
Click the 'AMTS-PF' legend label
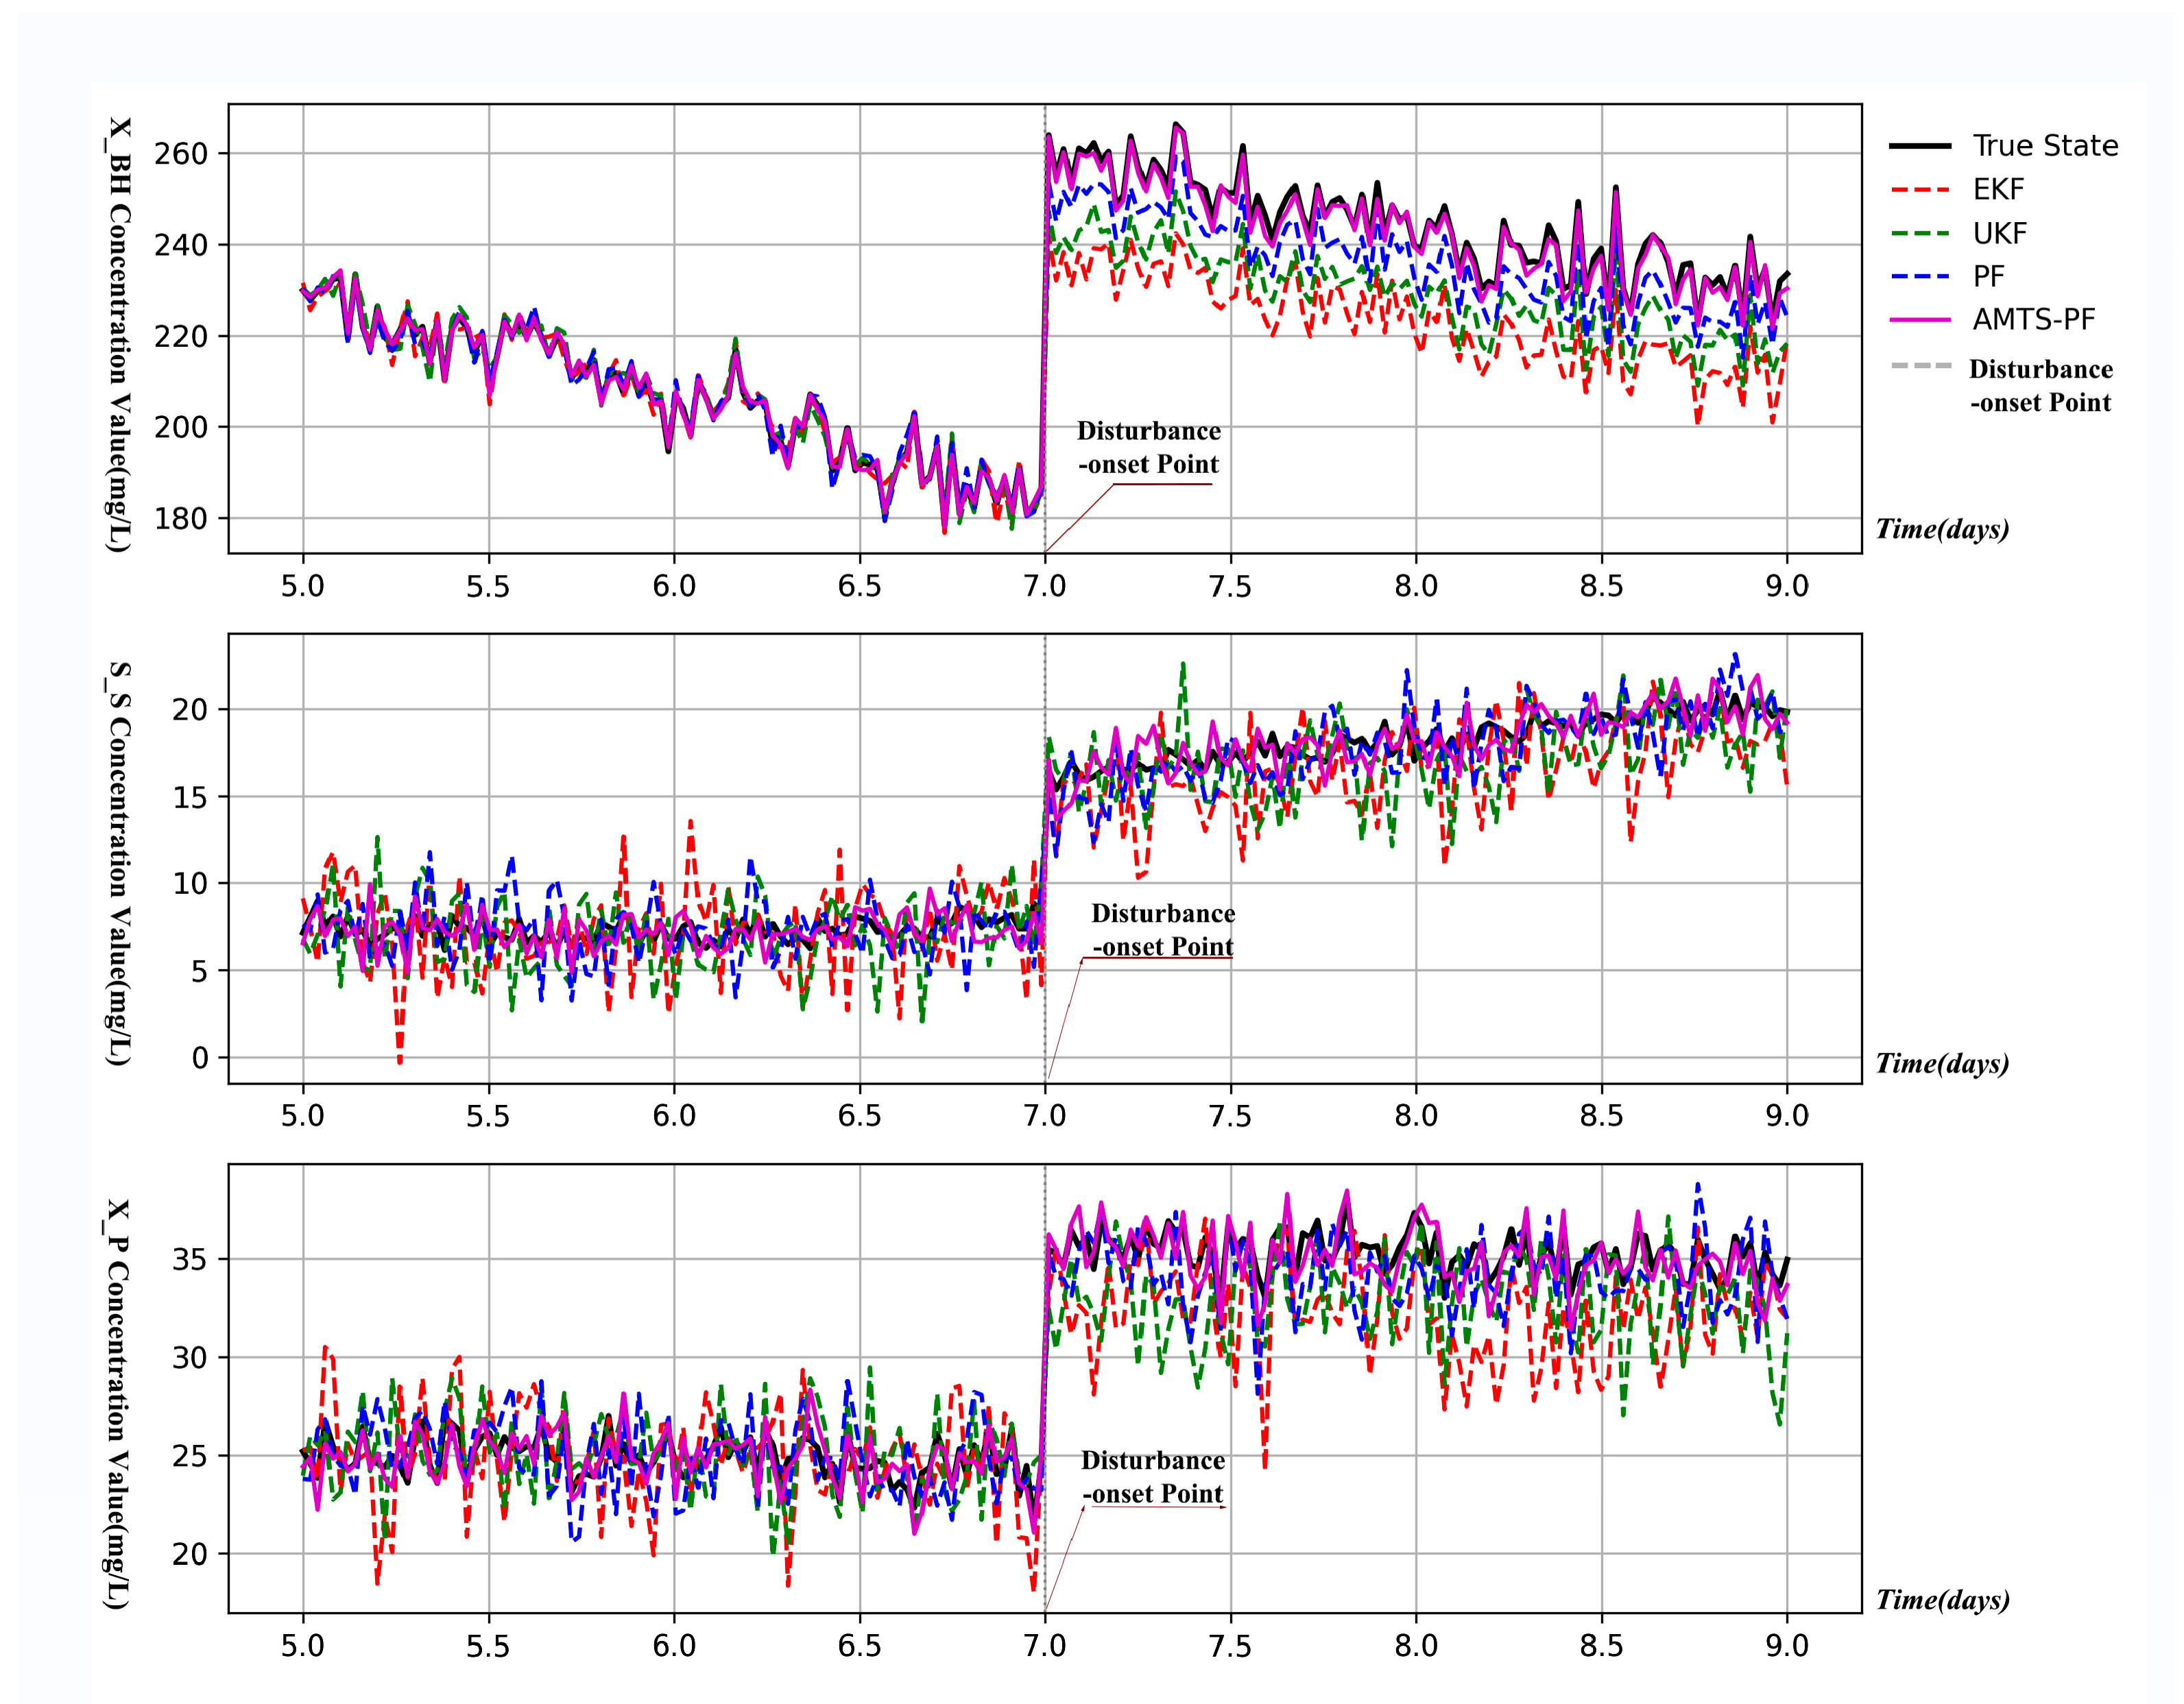click(x=2034, y=320)
